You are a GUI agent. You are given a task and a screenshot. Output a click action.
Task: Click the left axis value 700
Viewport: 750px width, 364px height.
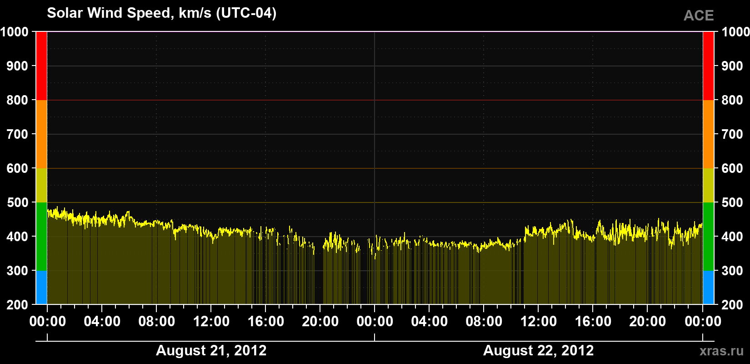click(17, 134)
